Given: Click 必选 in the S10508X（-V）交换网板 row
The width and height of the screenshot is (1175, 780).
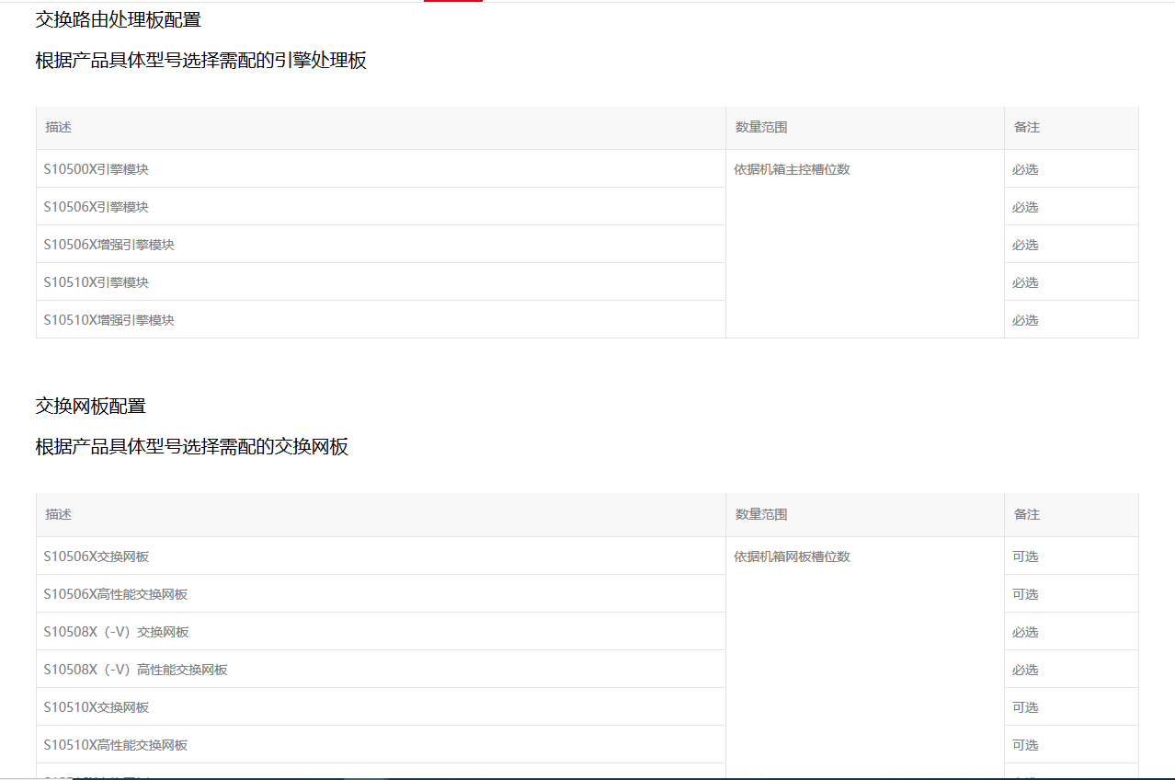Looking at the screenshot, I should 1025,632.
